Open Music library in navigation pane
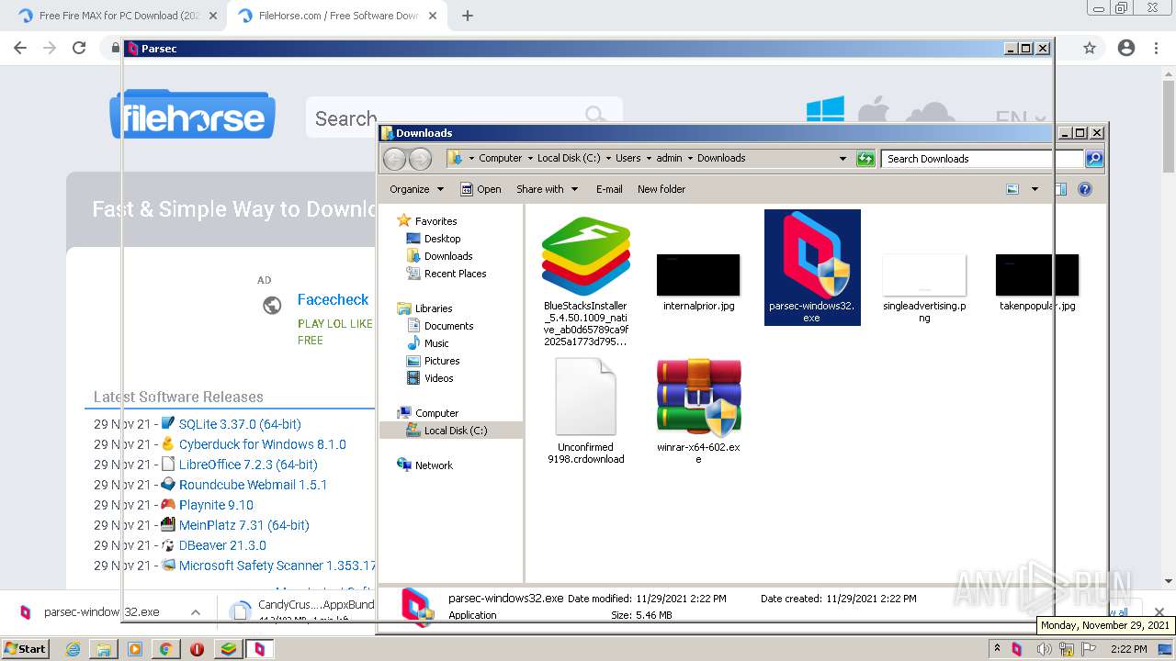This screenshot has height=661, width=1176. pos(436,343)
